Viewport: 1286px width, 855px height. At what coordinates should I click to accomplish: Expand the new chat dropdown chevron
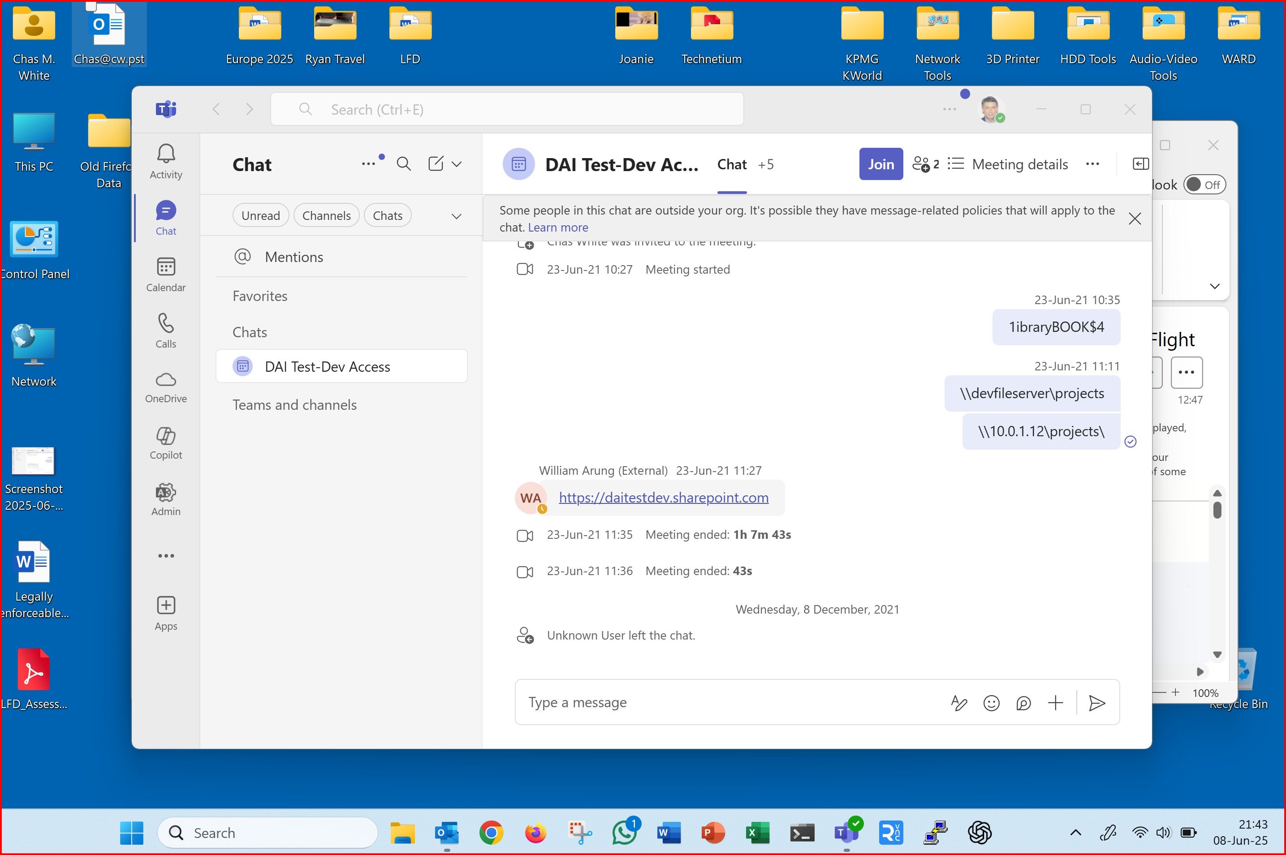pos(457,163)
